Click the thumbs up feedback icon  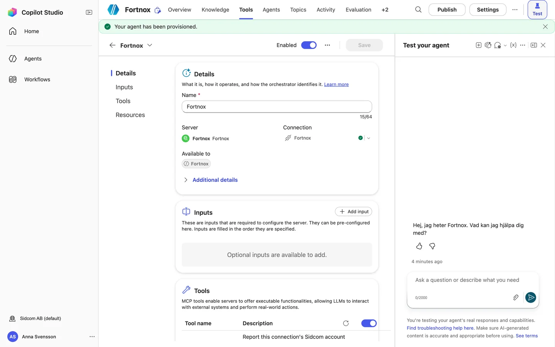coord(419,246)
